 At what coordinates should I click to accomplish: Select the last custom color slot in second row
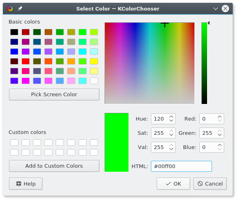click(x=94, y=152)
